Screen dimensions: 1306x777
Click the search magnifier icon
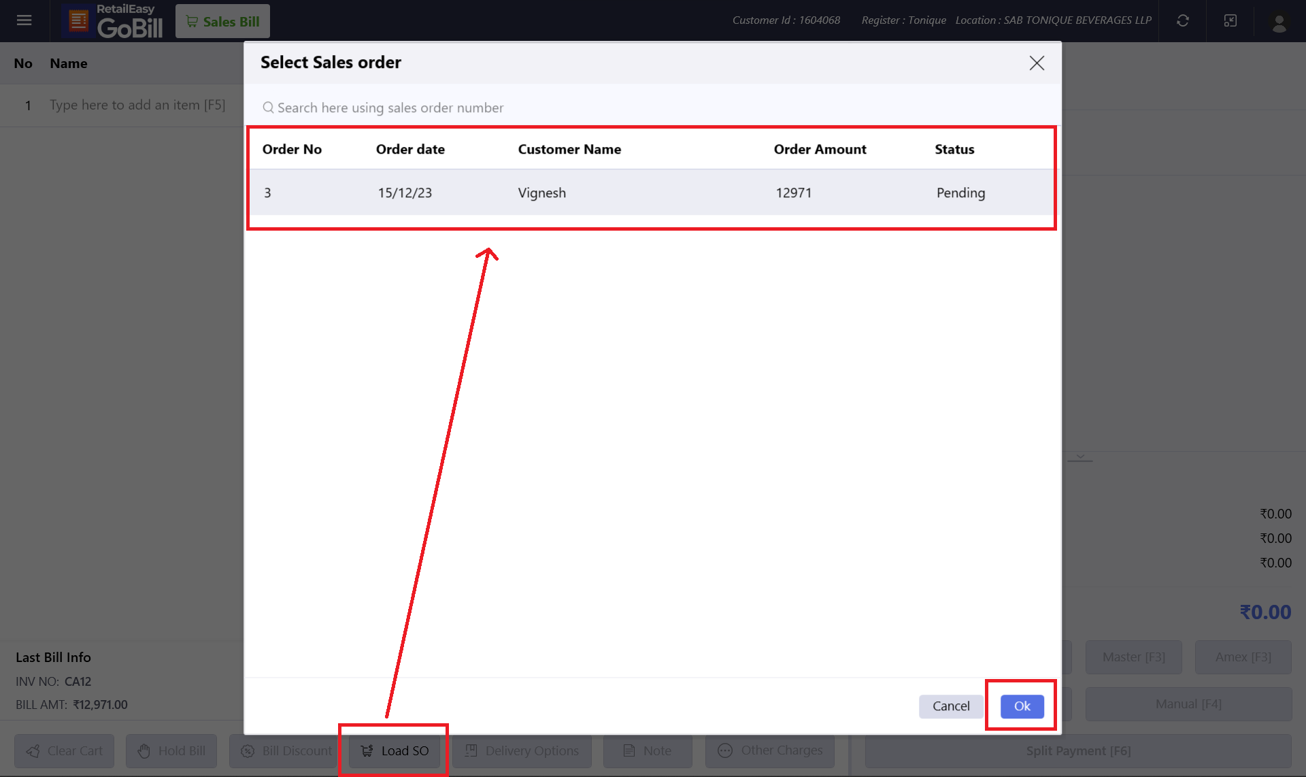[269, 108]
